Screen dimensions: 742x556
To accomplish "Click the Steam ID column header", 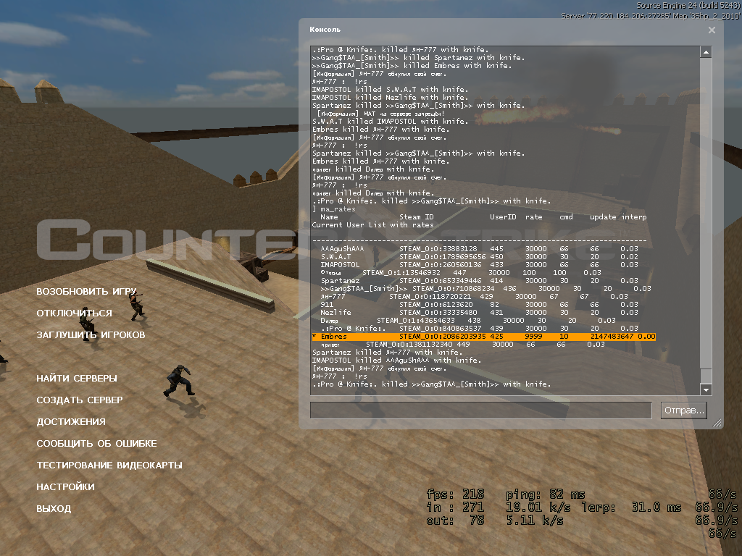I will (x=417, y=217).
